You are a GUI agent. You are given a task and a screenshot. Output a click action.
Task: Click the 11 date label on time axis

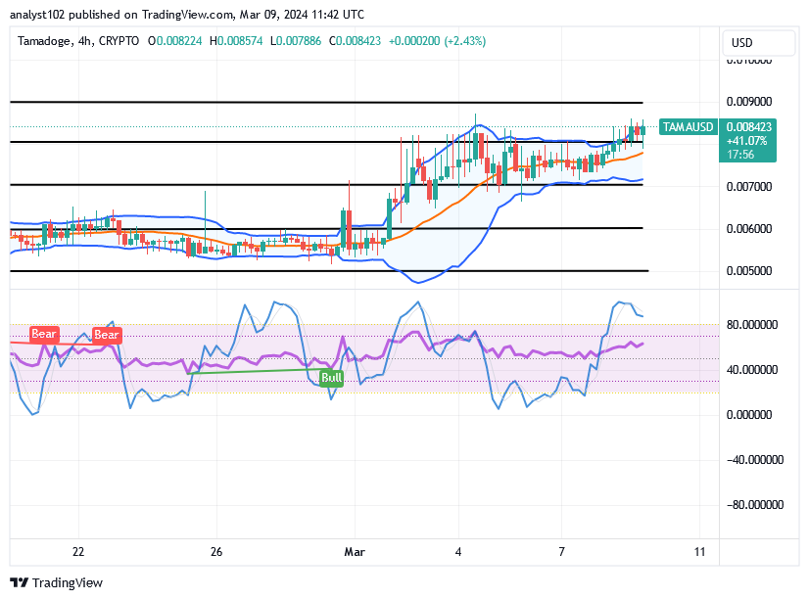tap(699, 552)
